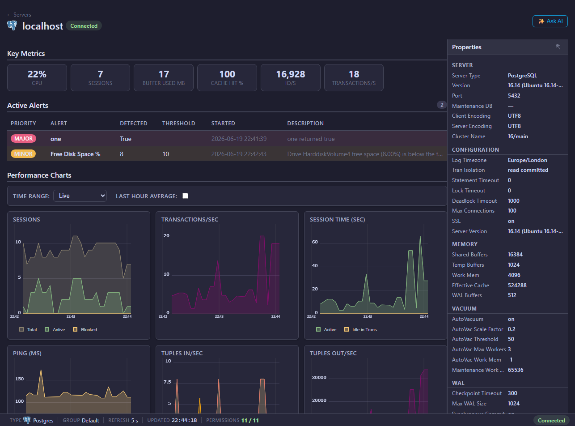
Task: Open the Time Range dropdown
Action: [x=80, y=196]
